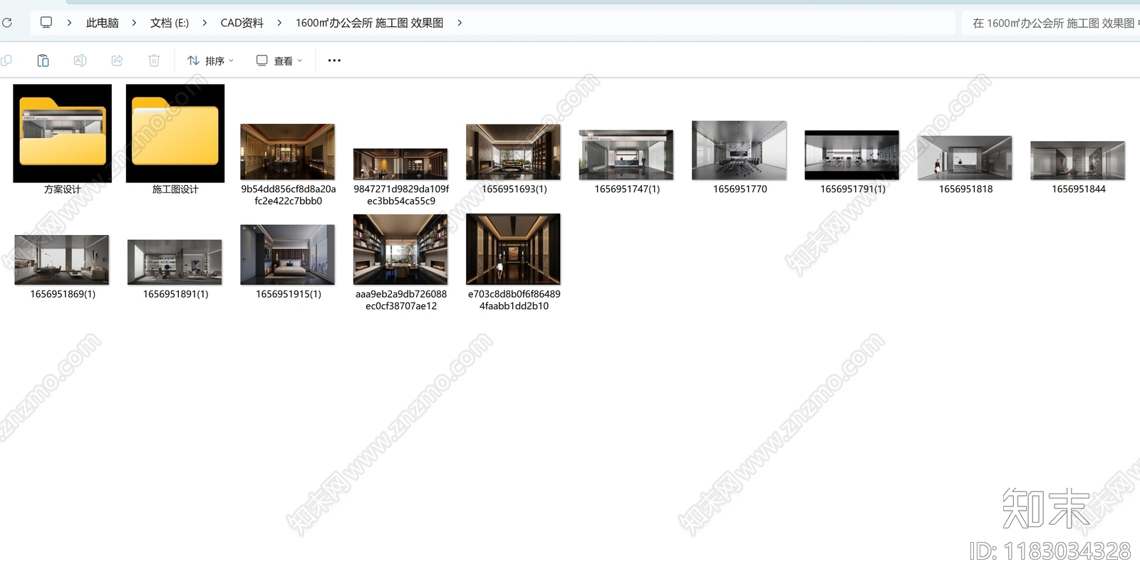
Task: Click the 1600㎡办公会所 施工图 效果图 breadcrumb
Action: pos(370,23)
